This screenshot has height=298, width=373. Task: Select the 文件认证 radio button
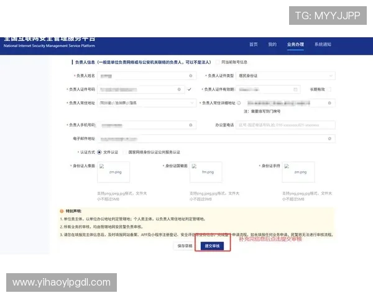click(99, 152)
